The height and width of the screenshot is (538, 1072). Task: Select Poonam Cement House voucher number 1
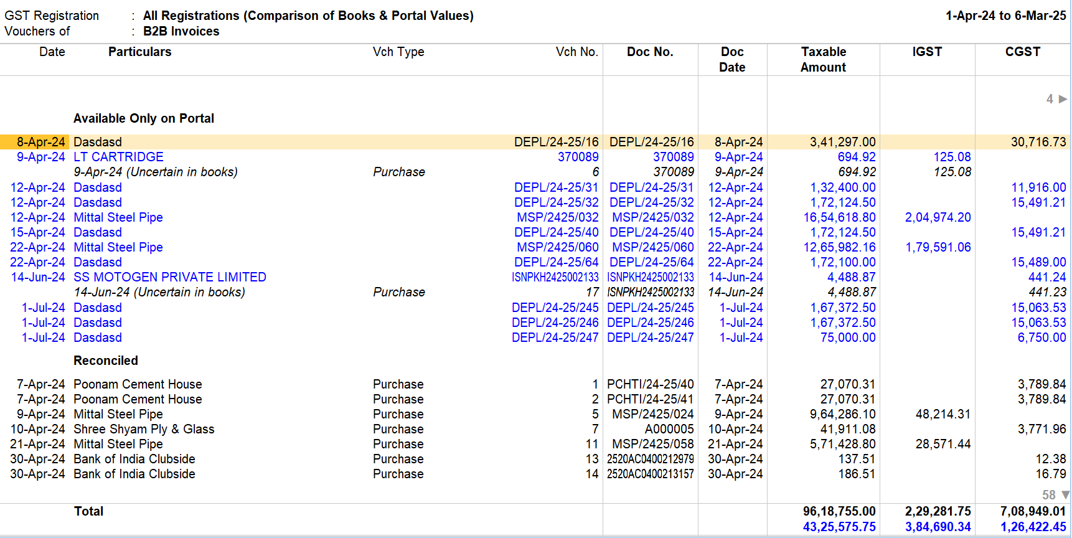coord(535,384)
